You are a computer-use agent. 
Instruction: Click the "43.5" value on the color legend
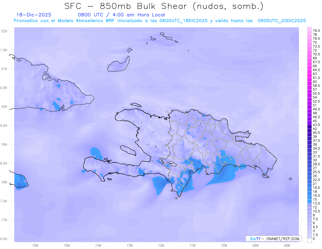coord(316,125)
